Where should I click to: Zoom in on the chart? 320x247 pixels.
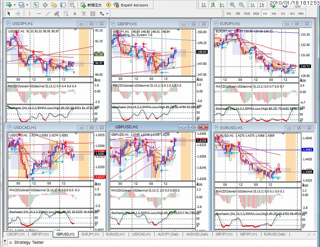[232, 5]
